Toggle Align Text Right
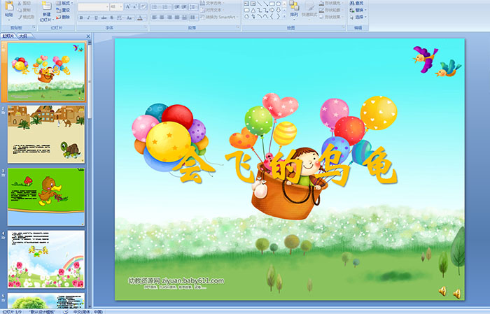 click(169, 17)
